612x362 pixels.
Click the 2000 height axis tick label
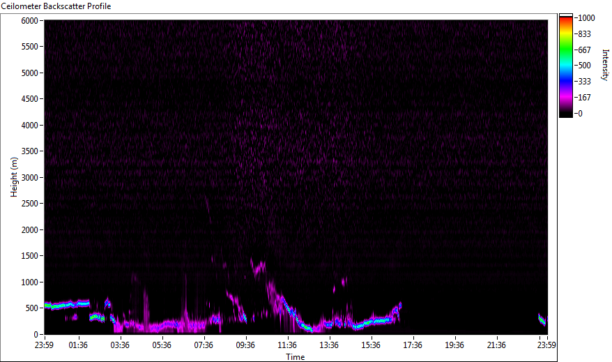click(x=30, y=230)
